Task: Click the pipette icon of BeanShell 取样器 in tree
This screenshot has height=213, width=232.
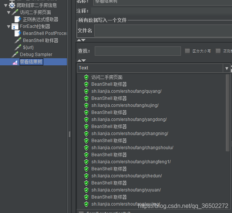Action: pyautogui.click(x=18, y=40)
